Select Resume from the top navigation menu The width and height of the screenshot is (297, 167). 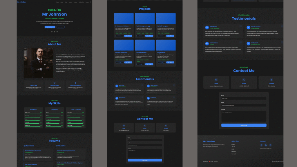click(x=70, y=2)
